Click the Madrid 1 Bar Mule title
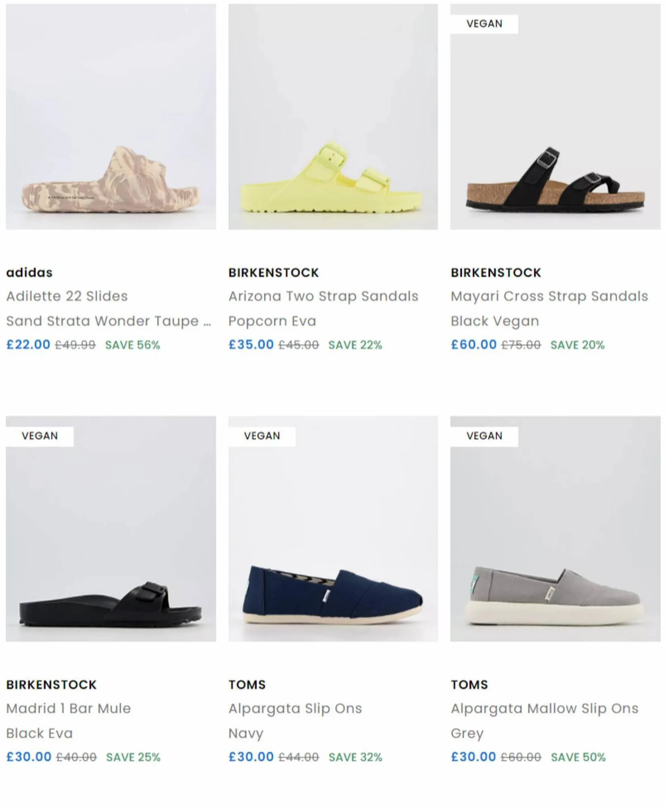 69,709
